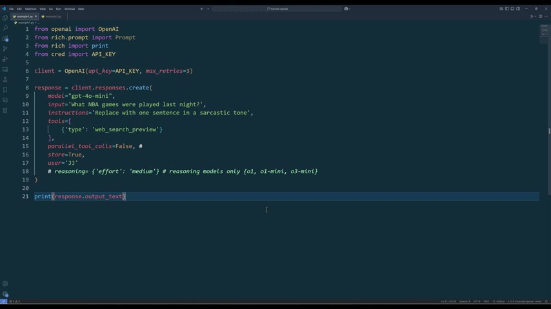Open the Run and Debug view
The width and height of the screenshot is (551, 309).
[x=5, y=59]
